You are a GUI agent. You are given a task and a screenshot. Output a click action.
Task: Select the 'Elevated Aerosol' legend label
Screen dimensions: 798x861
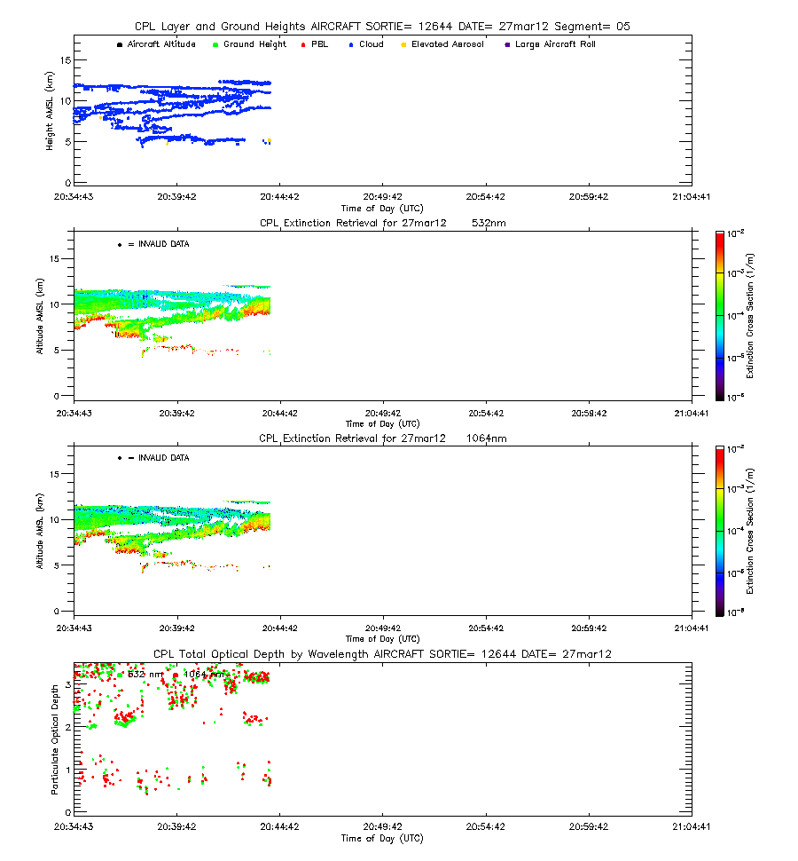[x=448, y=43]
